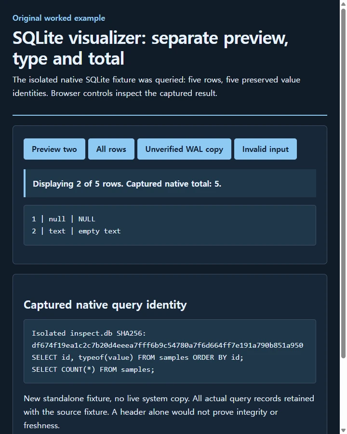Image resolution: width=347 pixels, height=434 pixels.
Task: Click the 'Isolated inspect.db SHA256:' line
Action: click(x=89, y=333)
